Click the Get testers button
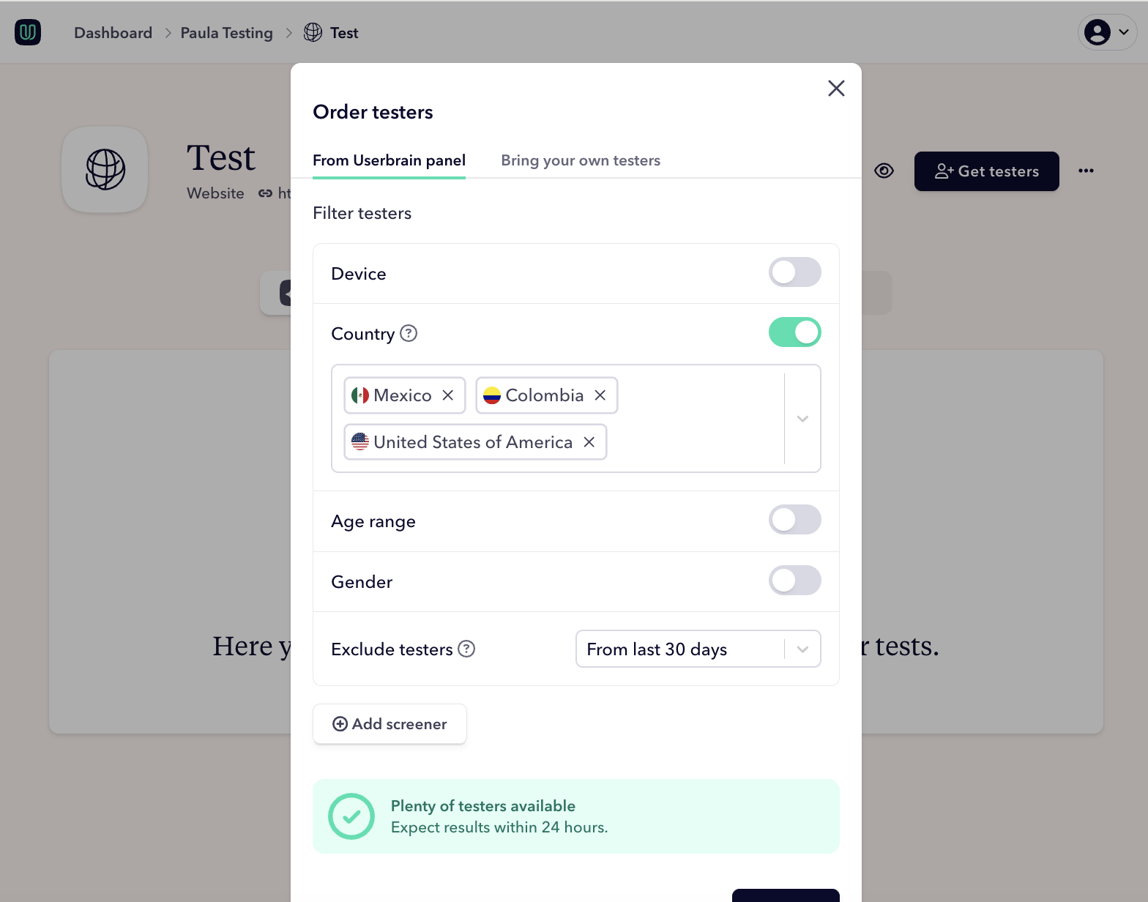The width and height of the screenshot is (1148, 902). pyautogui.click(x=986, y=171)
